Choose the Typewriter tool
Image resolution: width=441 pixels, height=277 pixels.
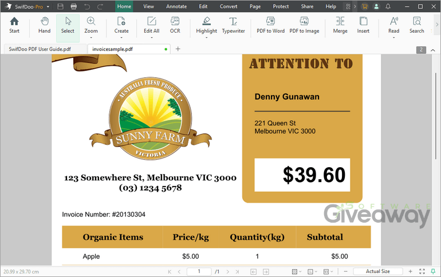tap(234, 25)
